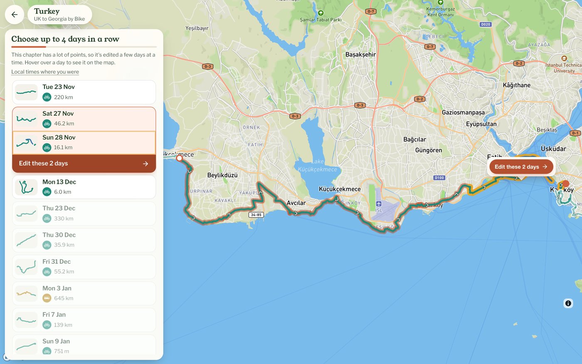Click the bike icon on Thu 30 Dec
The image size is (582, 364).
[47, 245]
